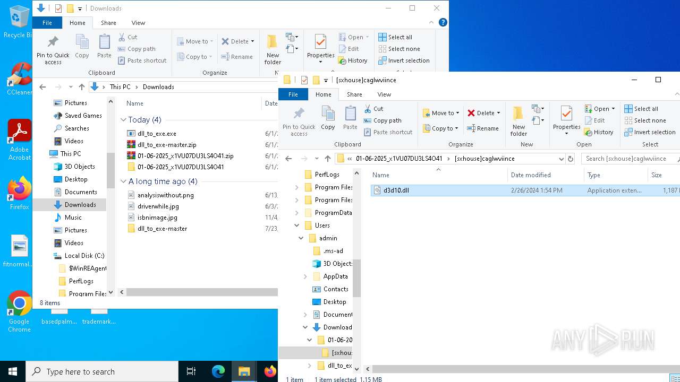The height and width of the screenshot is (382, 680).
Task: Collapse the Today (4) group
Action: pyautogui.click(x=123, y=120)
